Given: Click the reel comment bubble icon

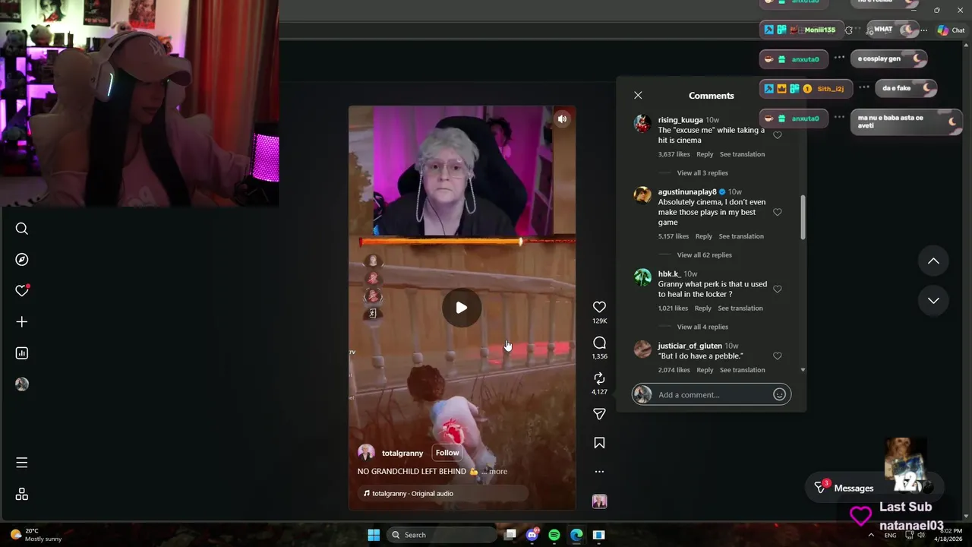Looking at the screenshot, I should (599, 343).
